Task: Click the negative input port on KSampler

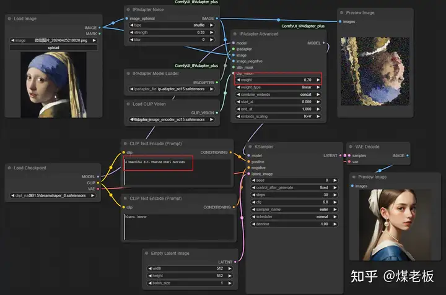Action: point(249,168)
